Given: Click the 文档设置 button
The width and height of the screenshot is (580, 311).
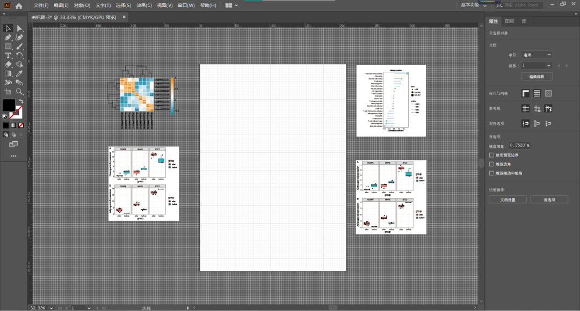Looking at the screenshot, I should [508, 199].
